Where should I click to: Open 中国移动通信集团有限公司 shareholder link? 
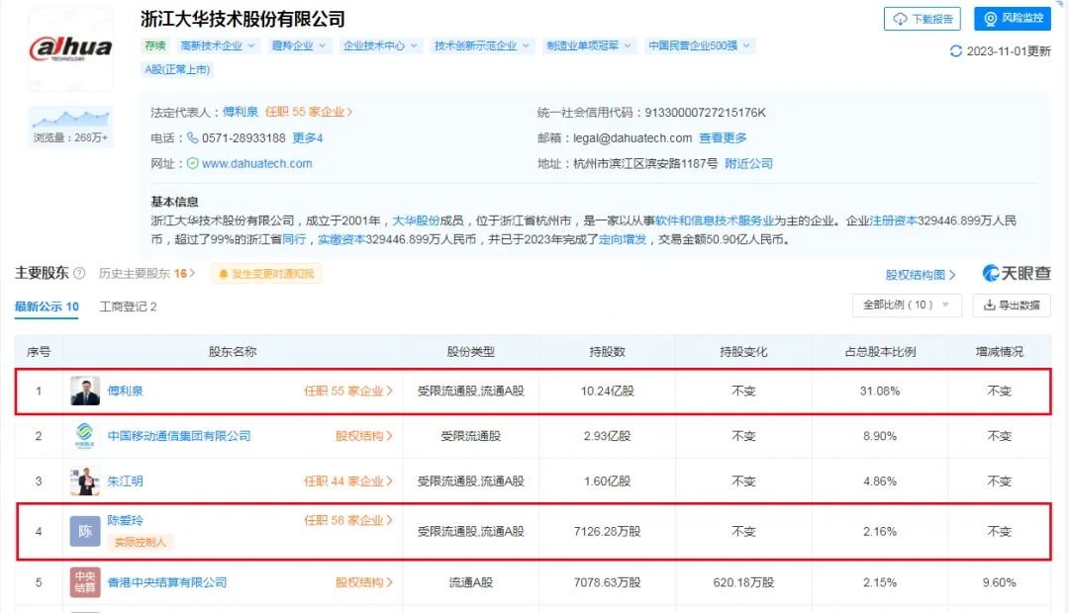click(179, 436)
